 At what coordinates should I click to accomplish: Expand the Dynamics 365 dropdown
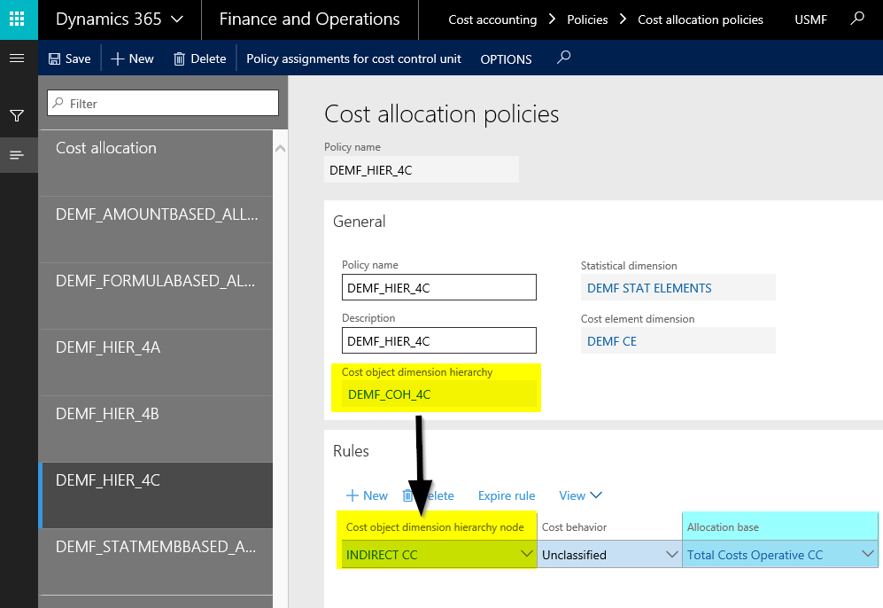pos(176,19)
